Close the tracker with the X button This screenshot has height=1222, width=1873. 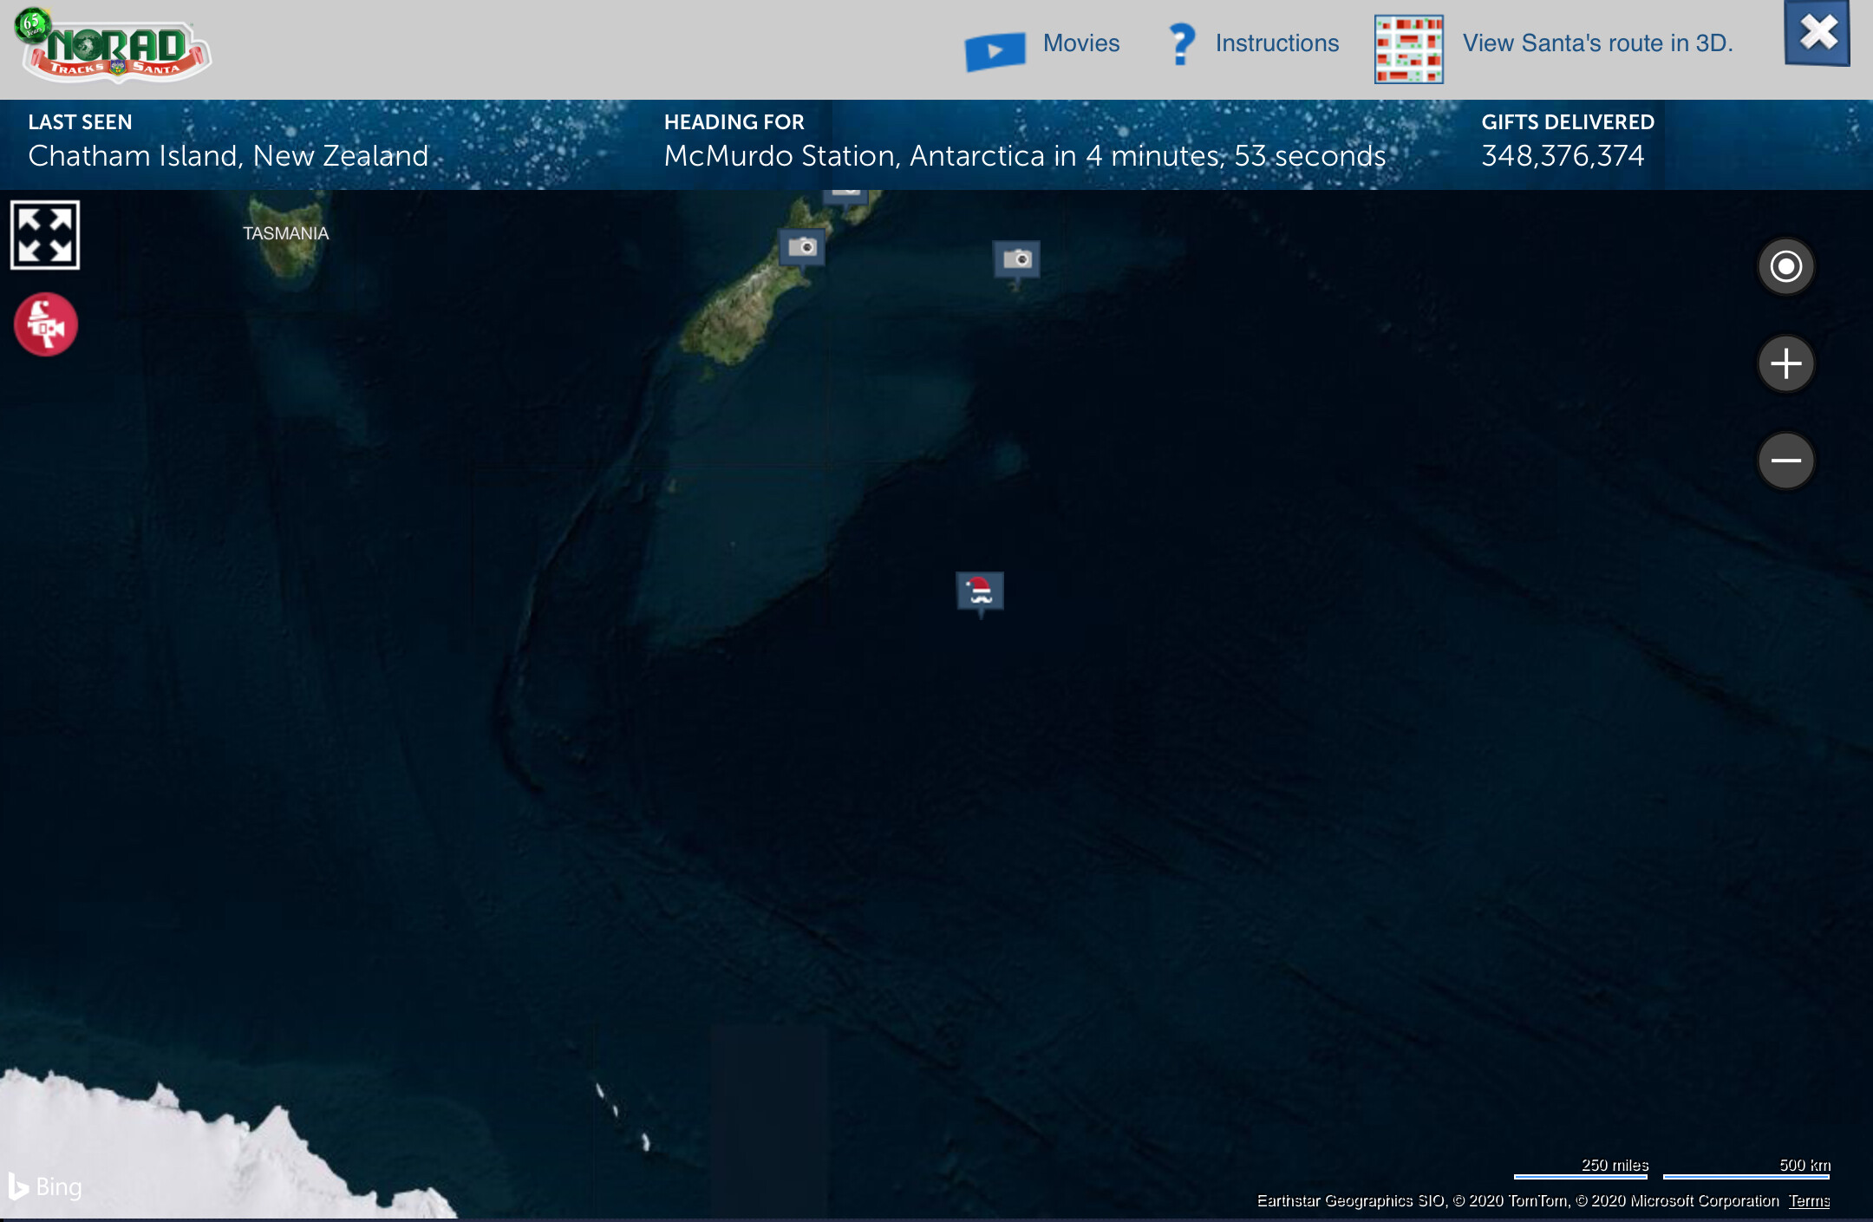point(1818,33)
